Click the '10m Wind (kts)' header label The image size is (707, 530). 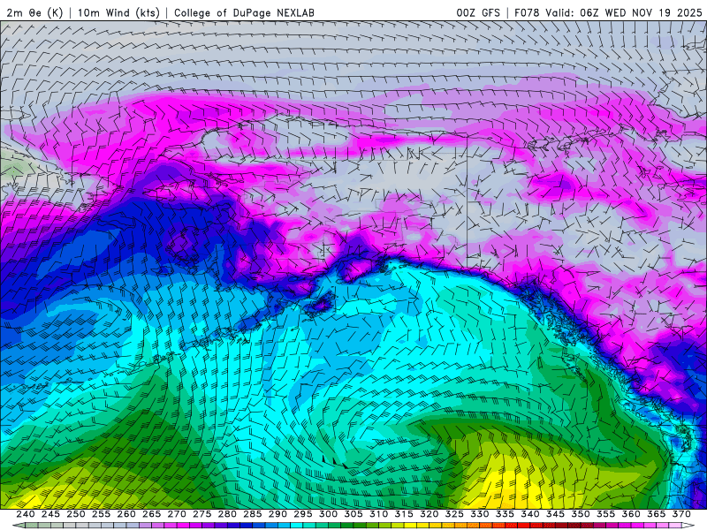(x=118, y=12)
